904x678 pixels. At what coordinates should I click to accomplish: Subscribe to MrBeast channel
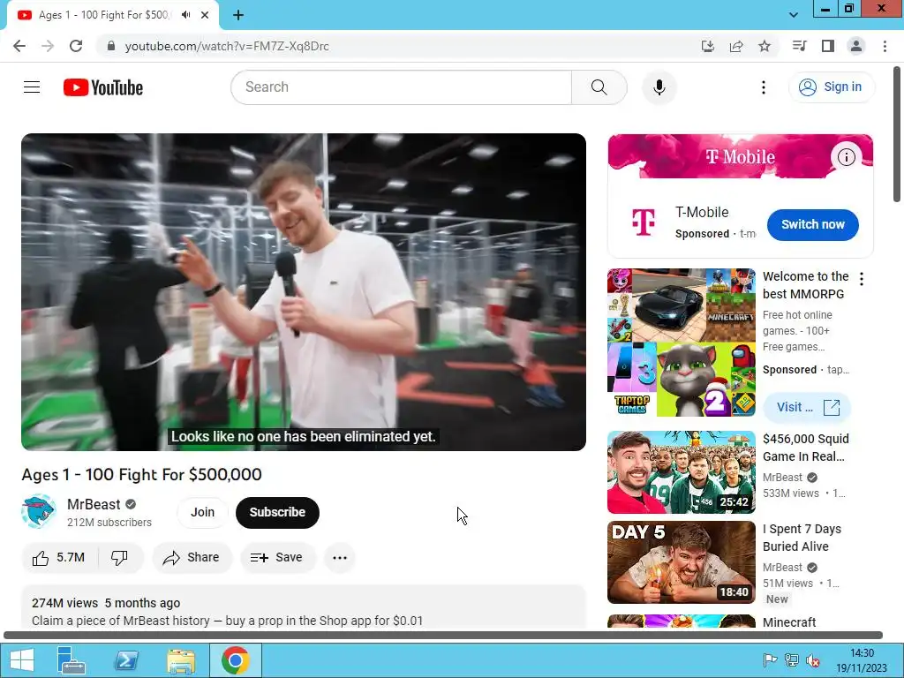point(277,512)
